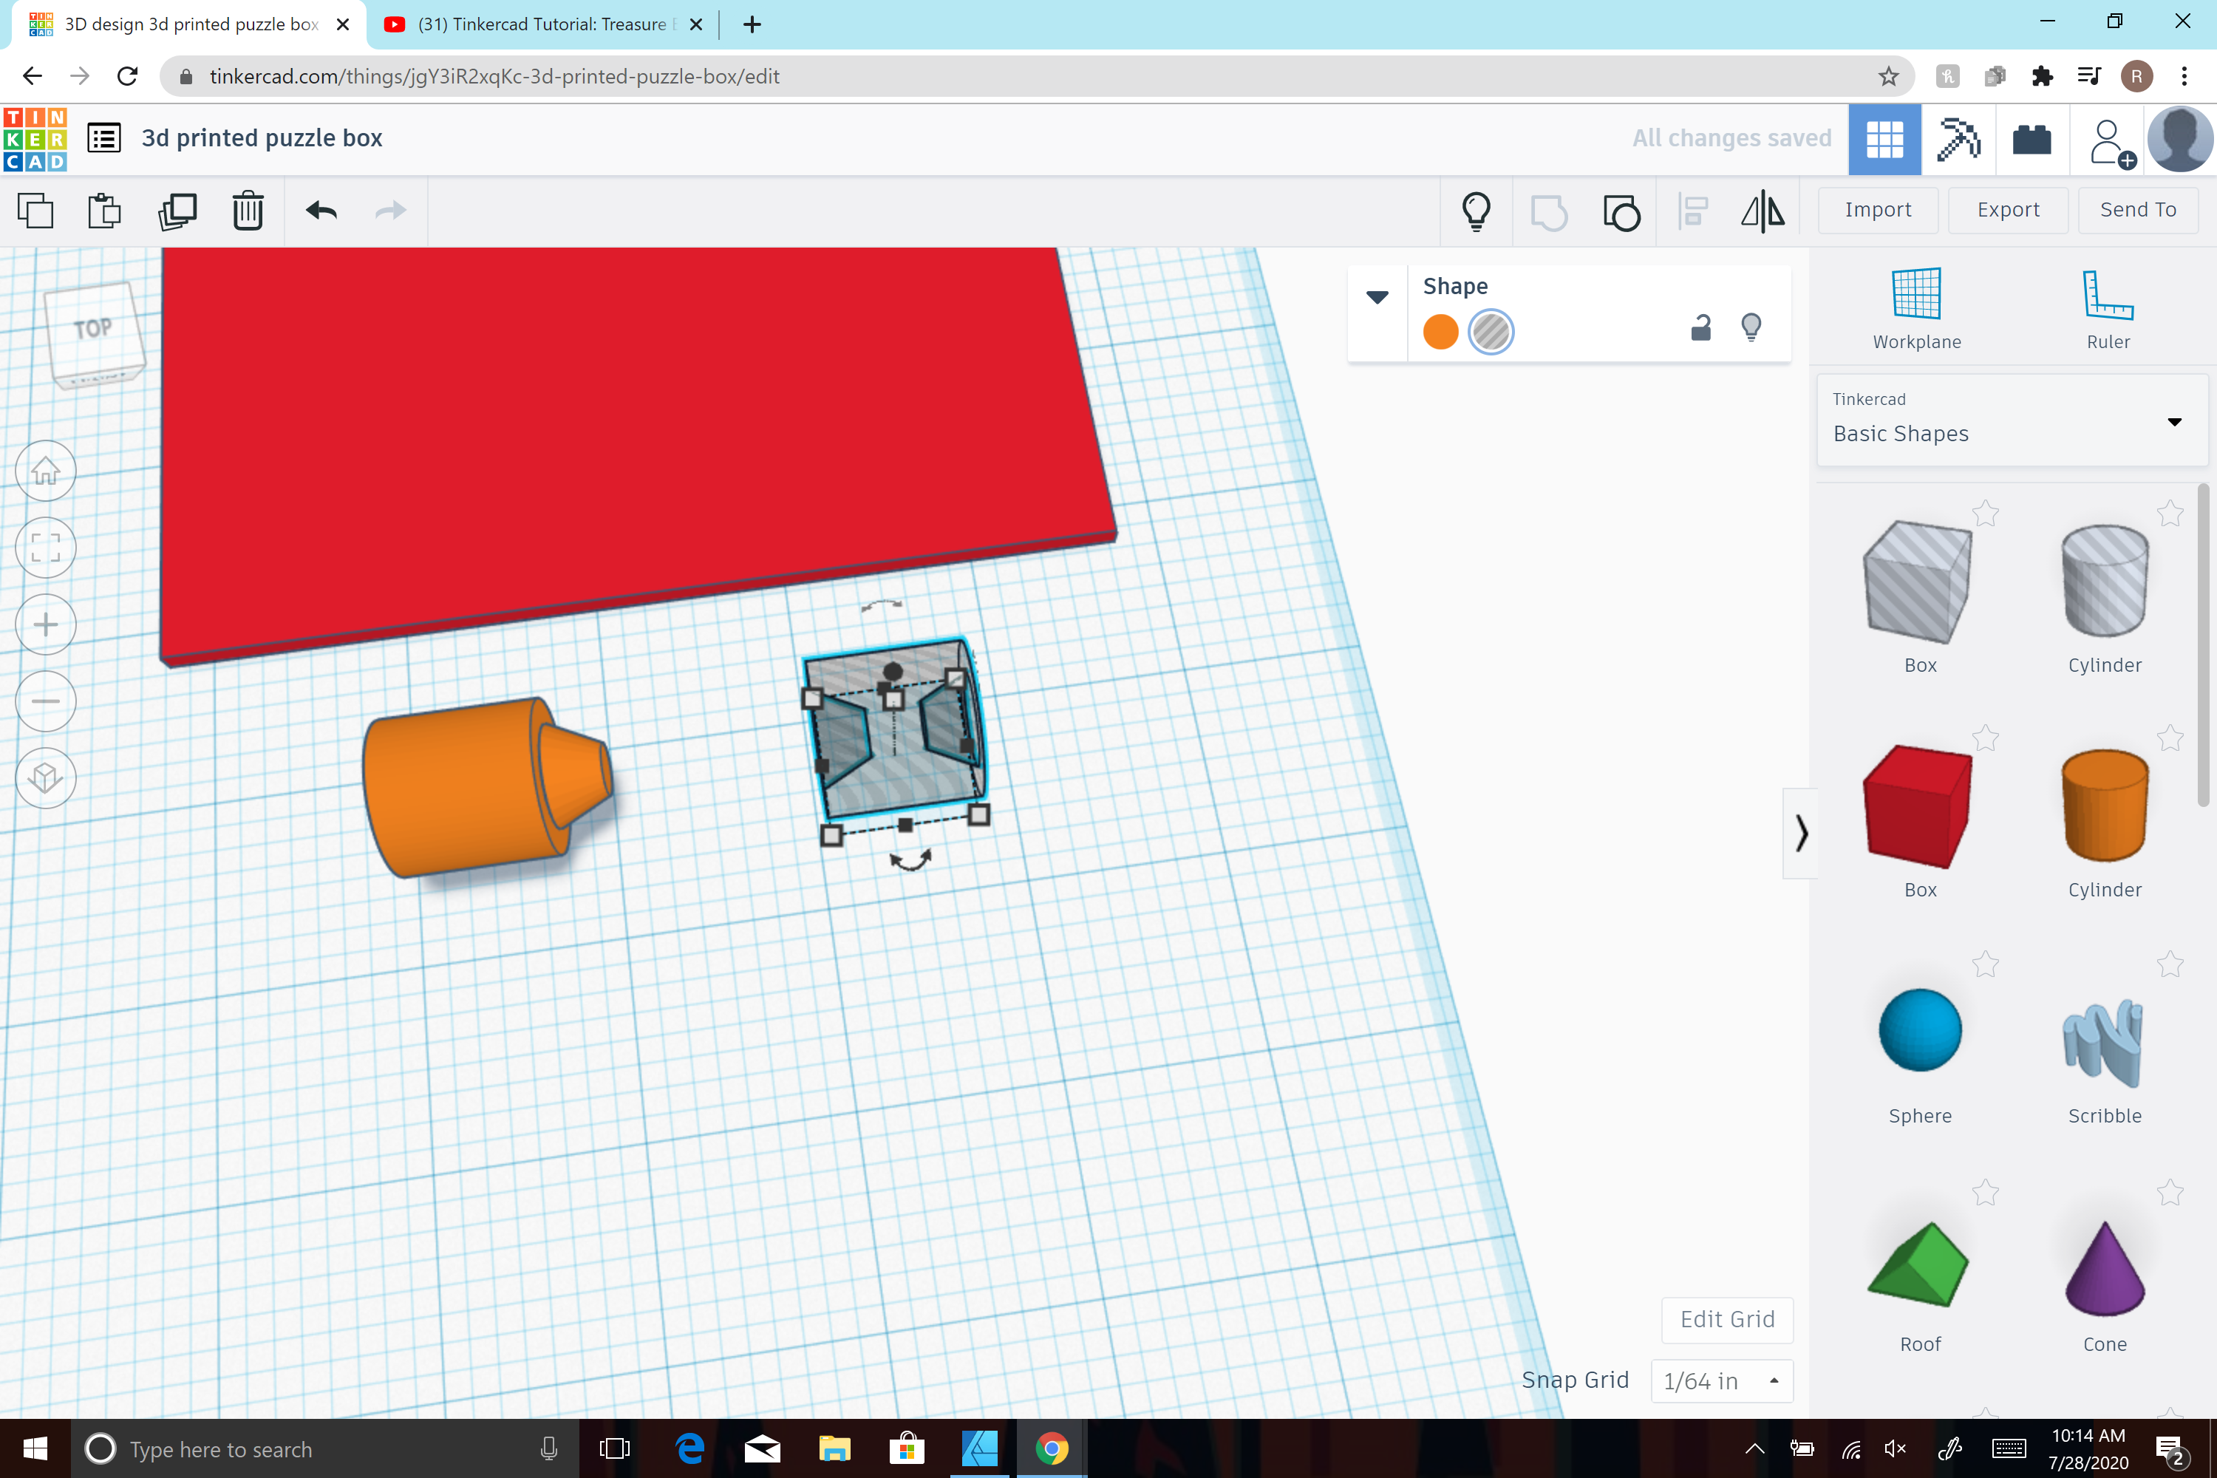The width and height of the screenshot is (2217, 1478).
Task: Pick the purple Cone shape
Action: point(2104,1269)
